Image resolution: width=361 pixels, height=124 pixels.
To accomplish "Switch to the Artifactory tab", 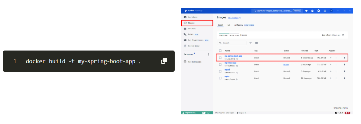I will click(x=238, y=25).
